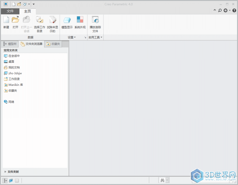Select 在会话中 (In Session) folder
238x185 pixels.
[12, 56]
